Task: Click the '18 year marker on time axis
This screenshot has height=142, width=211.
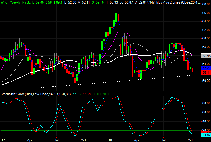Action: [x=110, y=140]
